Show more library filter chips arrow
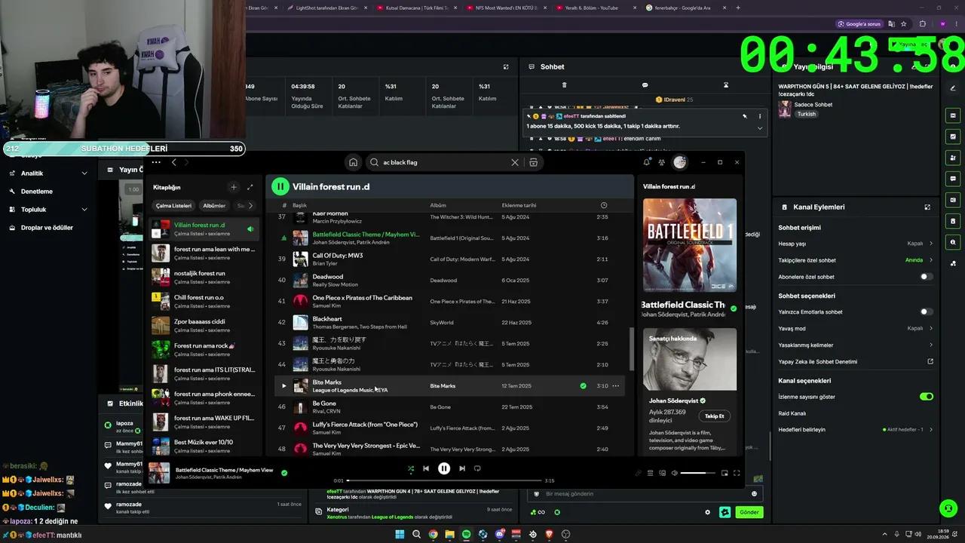This screenshot has height=543, width=965. (x=252, y=205)
